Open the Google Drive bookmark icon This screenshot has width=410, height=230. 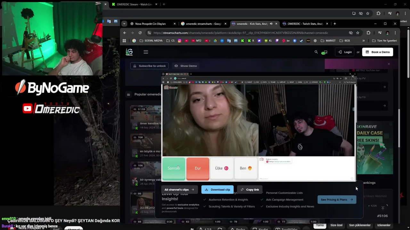click(215, 41)
